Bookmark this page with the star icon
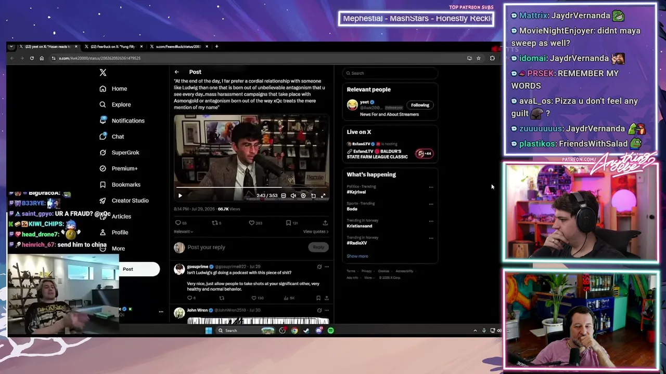Screen dimensions: 666x374 click(479, 58)
